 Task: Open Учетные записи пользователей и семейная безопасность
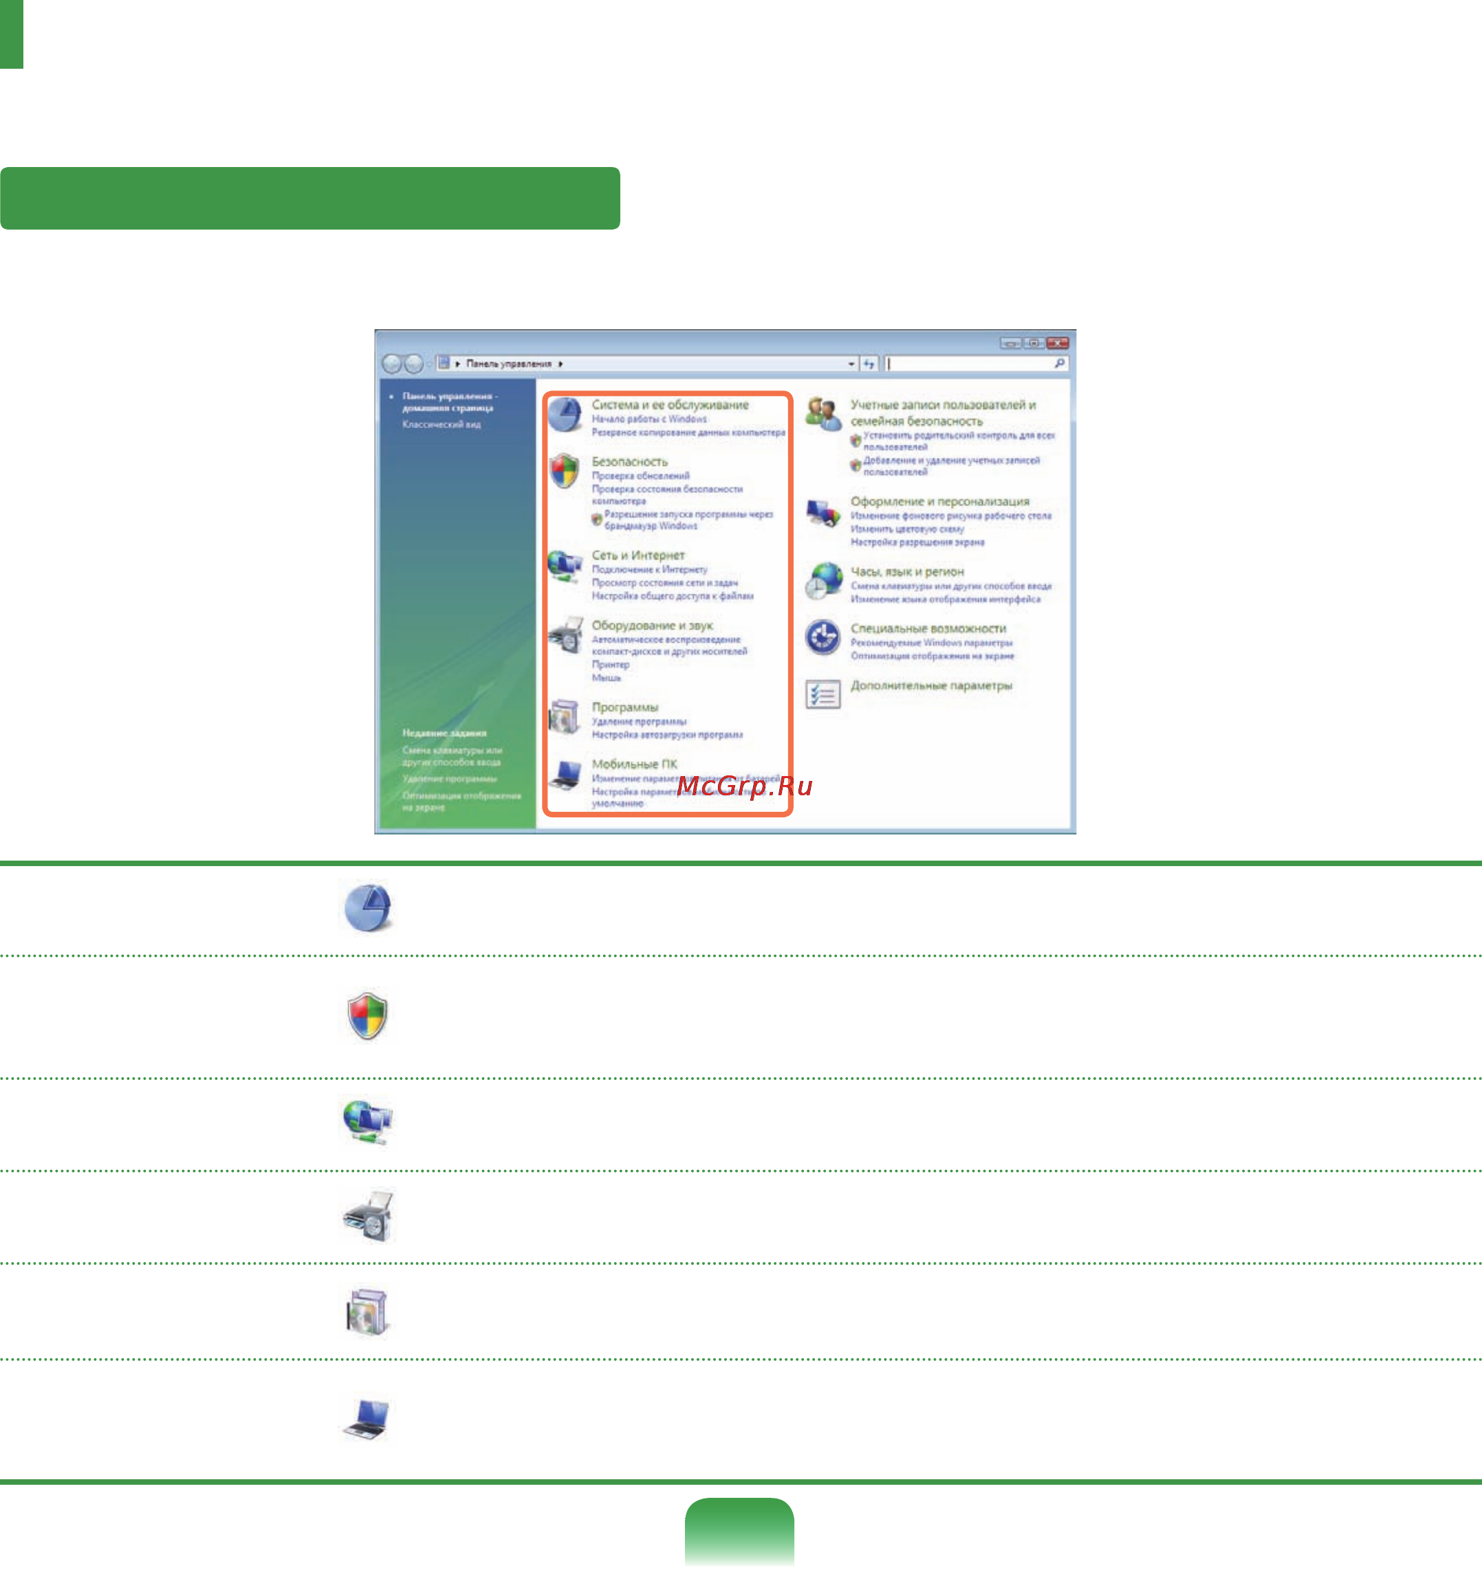(944, 413)
